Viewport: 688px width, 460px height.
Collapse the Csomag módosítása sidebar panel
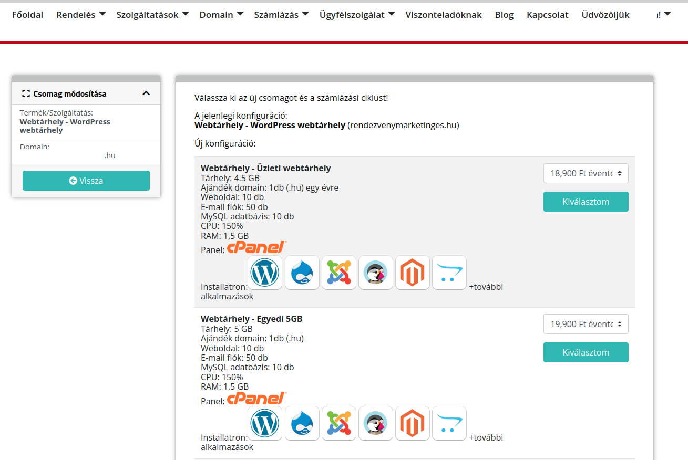(x=146, y=93)
